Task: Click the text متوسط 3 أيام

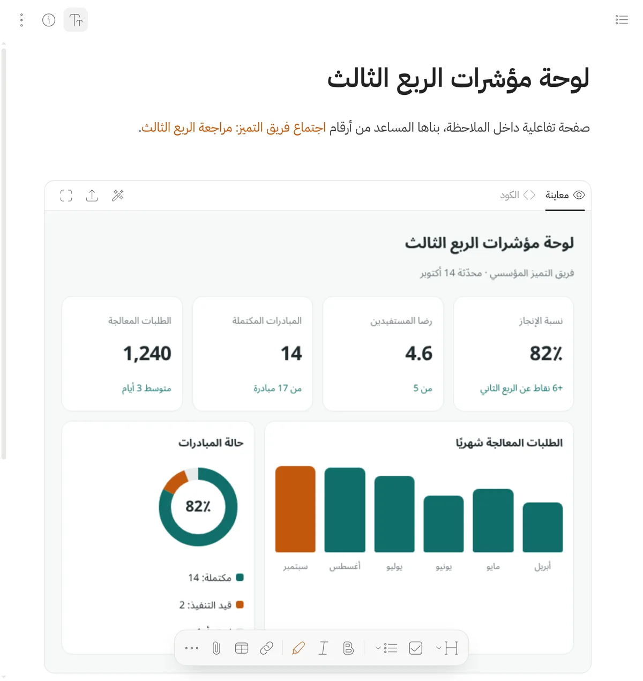Action: click(146, 388)
